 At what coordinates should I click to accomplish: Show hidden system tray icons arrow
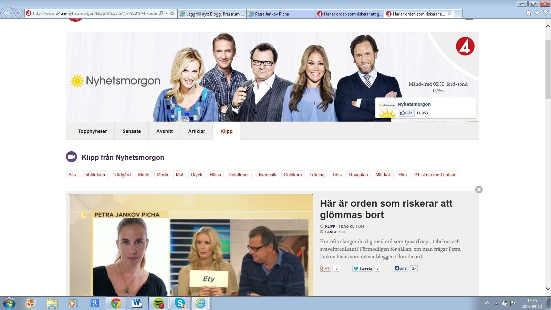click(x=496, y=303)
